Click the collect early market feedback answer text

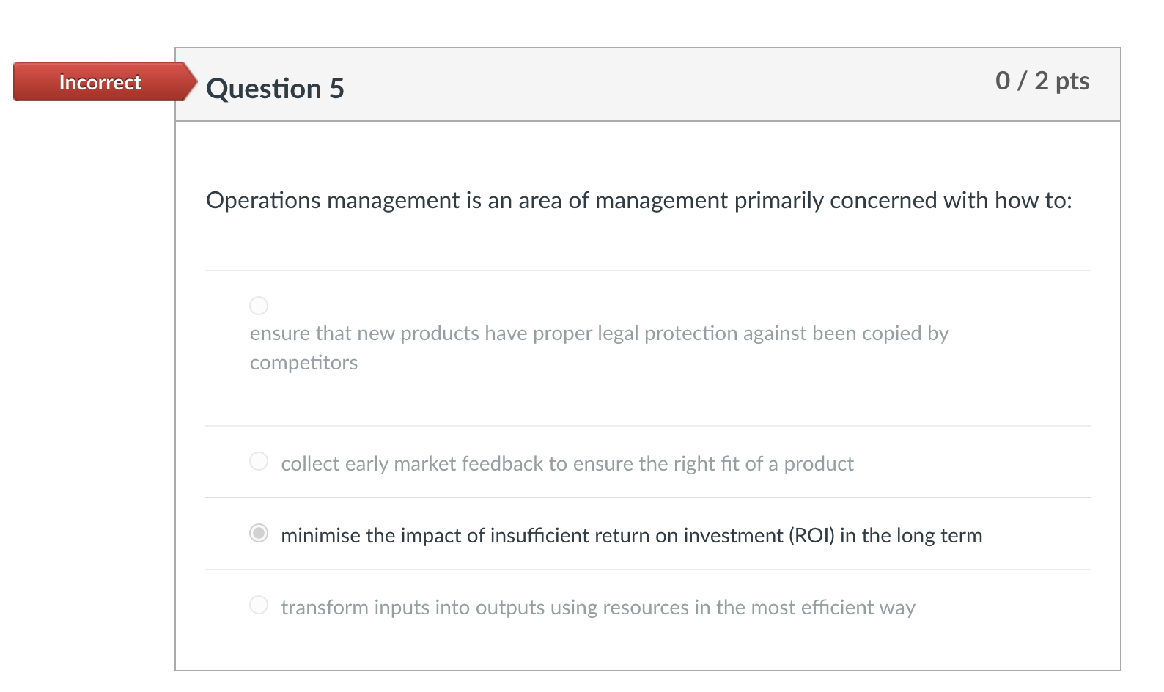(567, 464)
